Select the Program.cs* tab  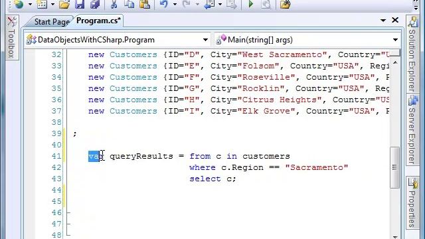(x=98, y=21)
